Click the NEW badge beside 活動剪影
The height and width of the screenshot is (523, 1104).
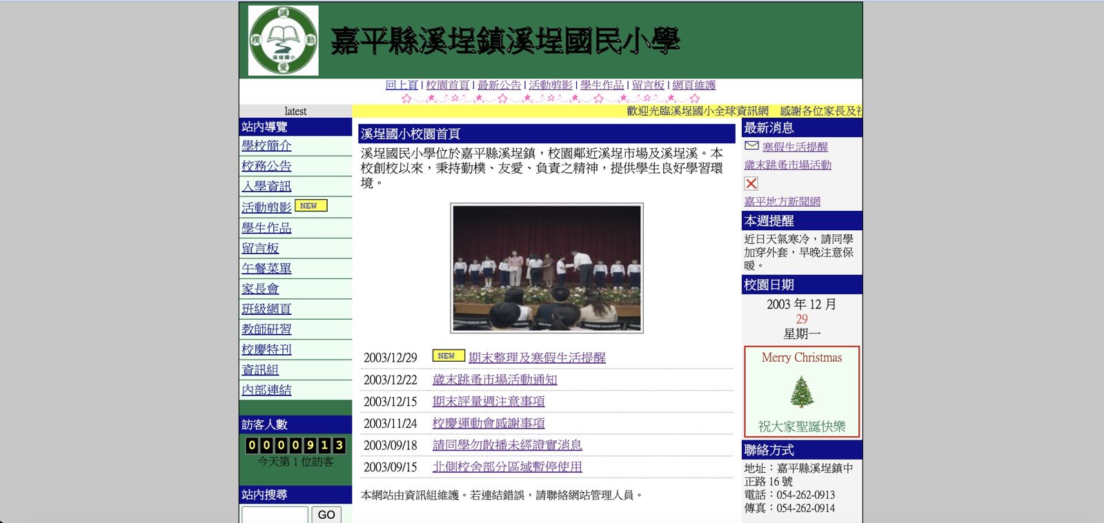311,205
